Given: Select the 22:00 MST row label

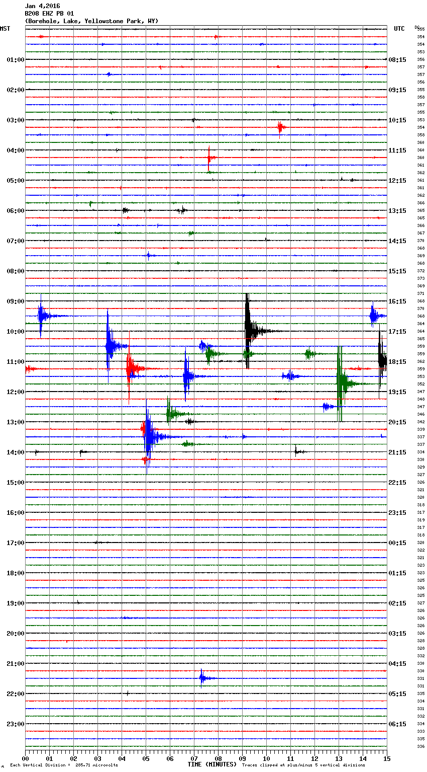Looking at the screenshot, I should pyautogui.click(x=16, y=694).
